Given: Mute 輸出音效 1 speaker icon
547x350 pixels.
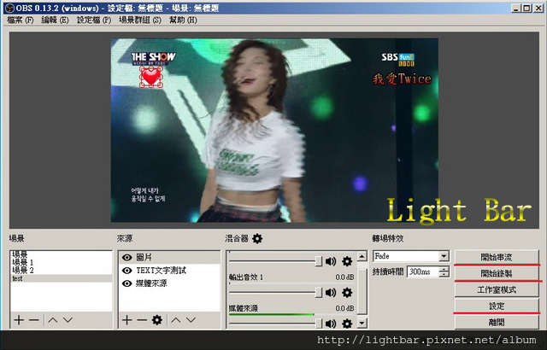Looking at the screenshot, I should 331,293.
